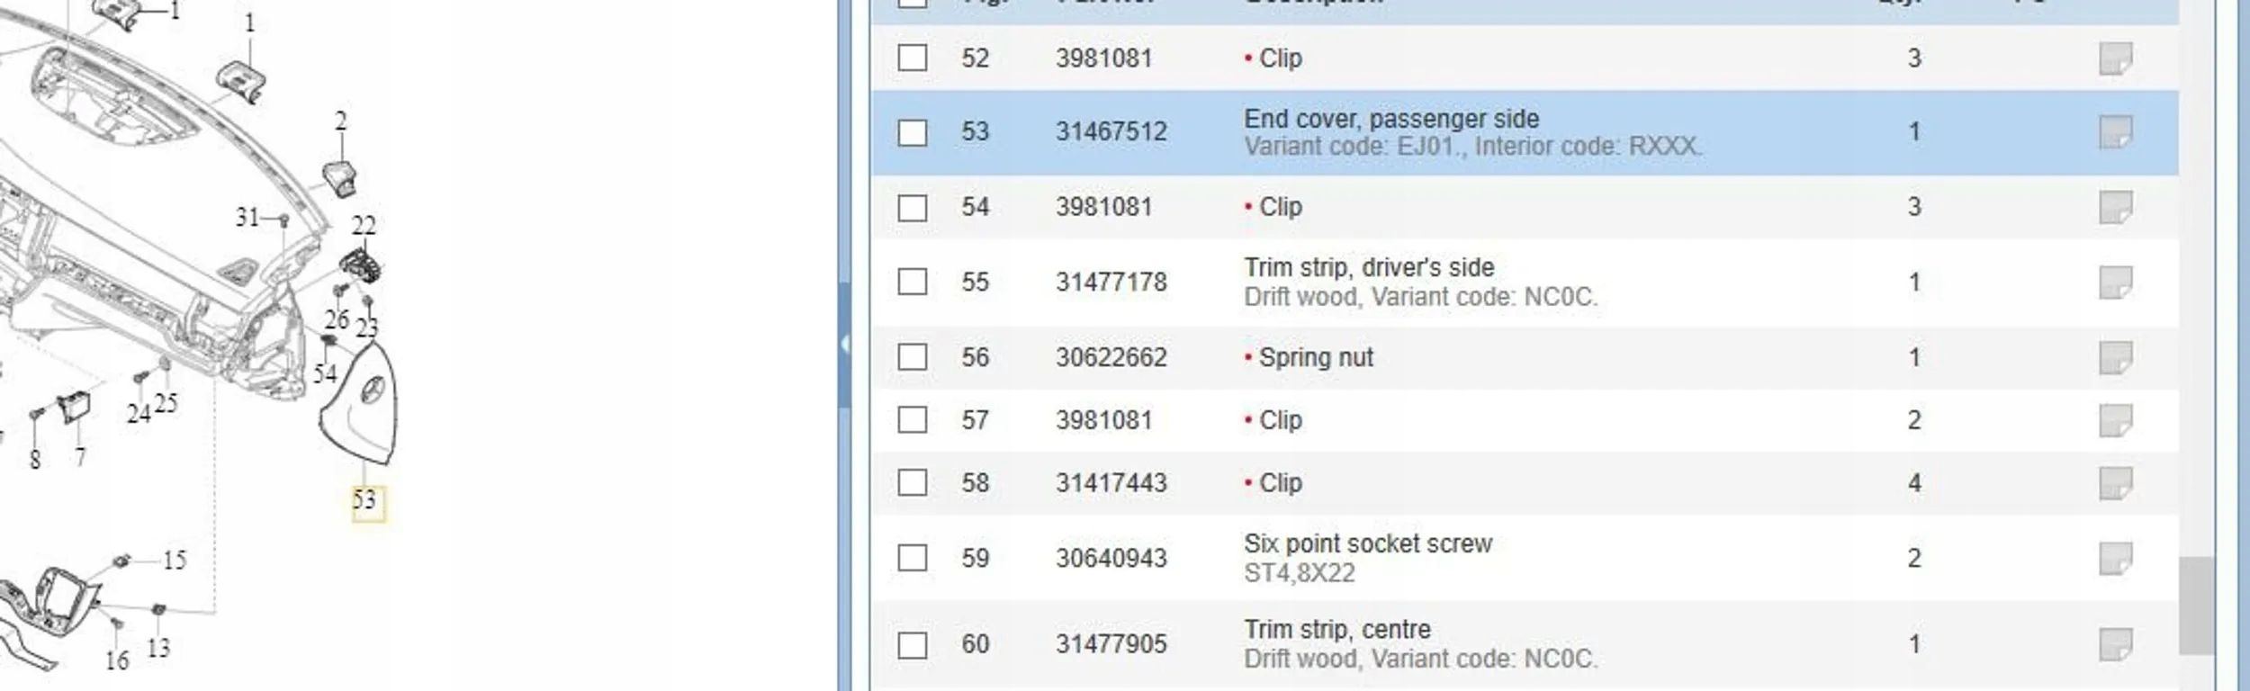Click note icon in row 54
Screen dimensions: 2250x691
[2115, 207]
